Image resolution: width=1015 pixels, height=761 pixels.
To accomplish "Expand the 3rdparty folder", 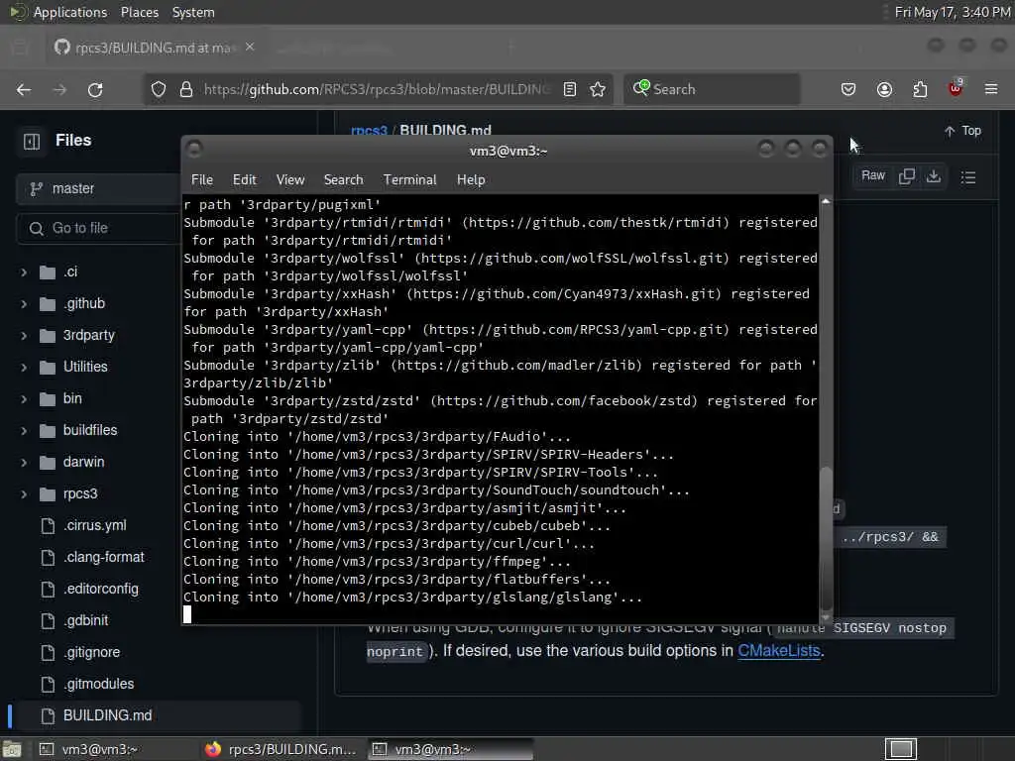I will [x=24, y=336].
